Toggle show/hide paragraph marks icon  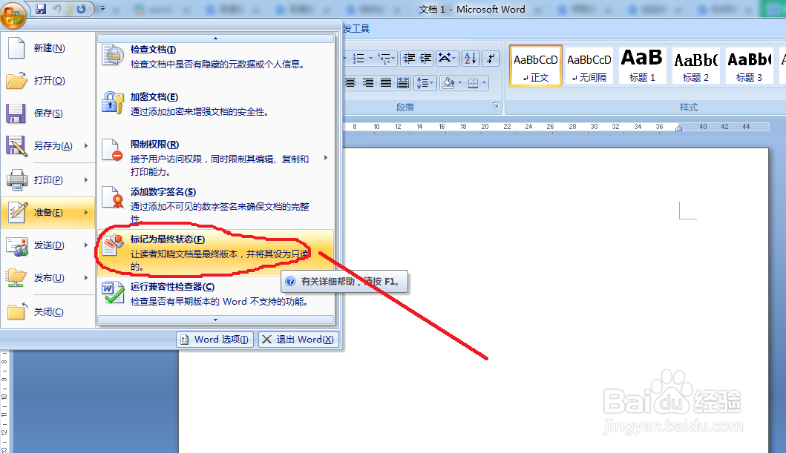tap(491, 59)
